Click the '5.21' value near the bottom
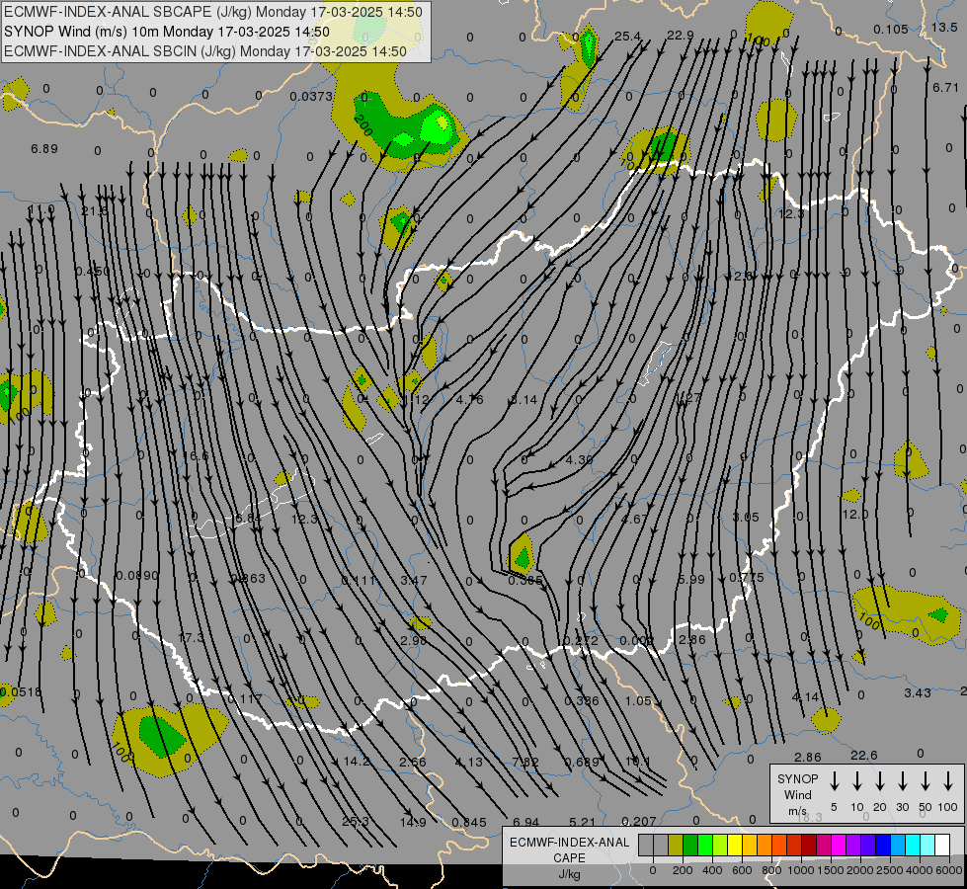 coord(582,822)
